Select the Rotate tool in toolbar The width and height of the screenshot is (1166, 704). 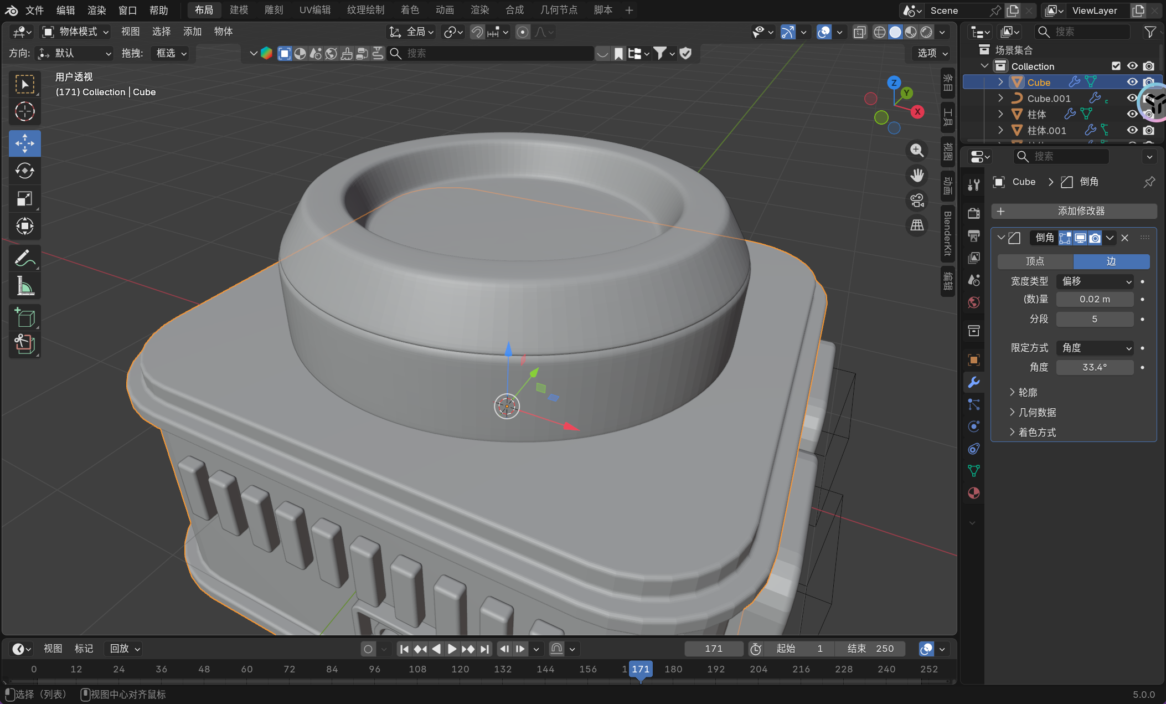point(24,171)
